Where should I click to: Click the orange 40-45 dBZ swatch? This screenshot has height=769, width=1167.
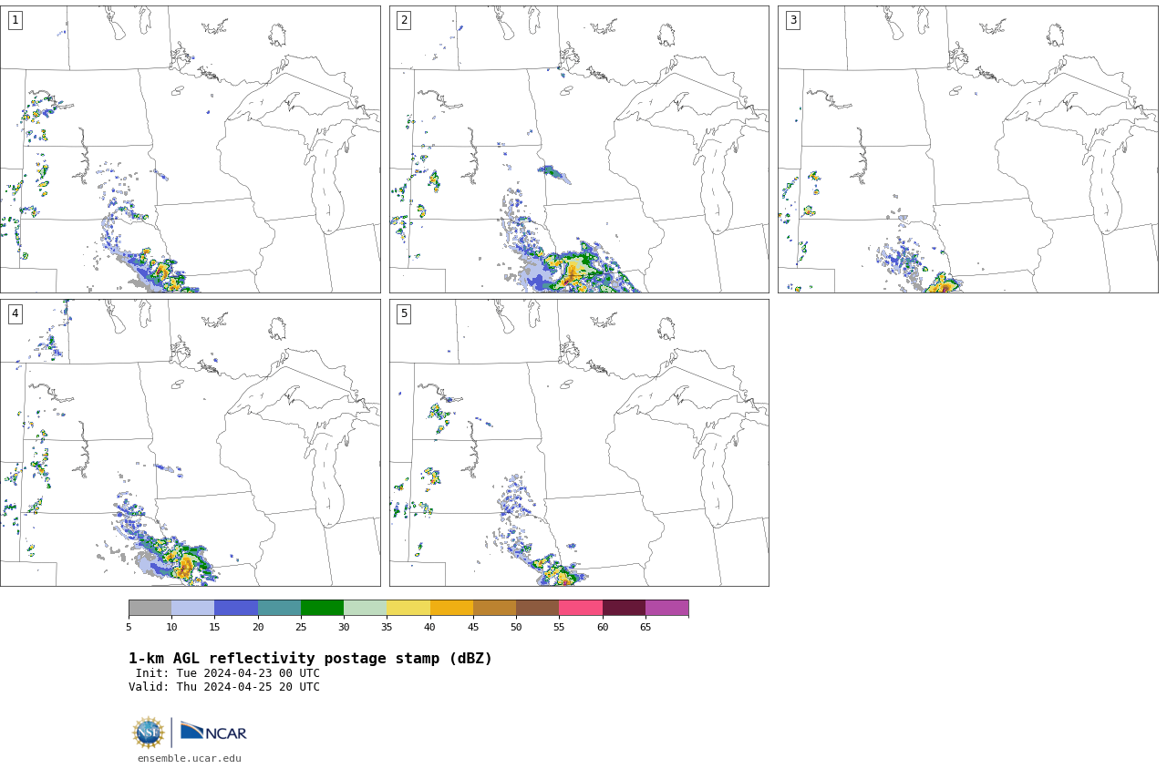[451, 608]
